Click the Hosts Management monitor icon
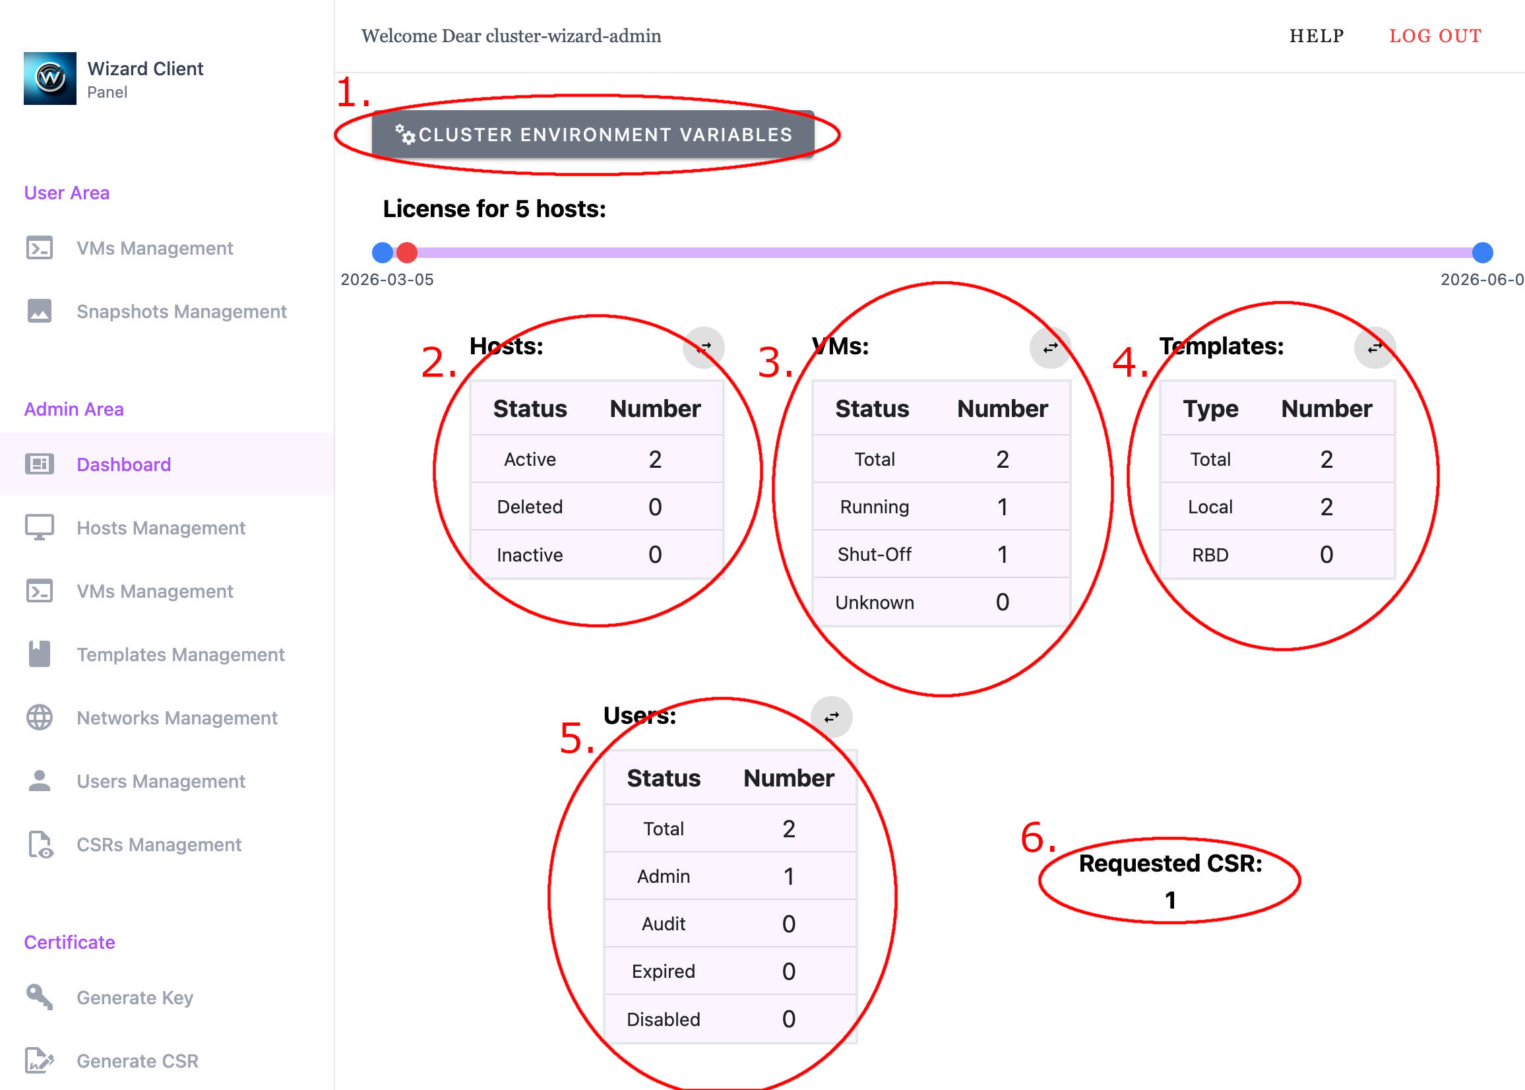1525x1090 pixels. pyautogui.click(x=39, y=528)
